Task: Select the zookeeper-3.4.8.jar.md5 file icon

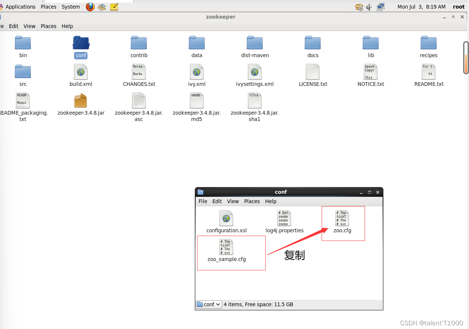Action: pos(197,100)
